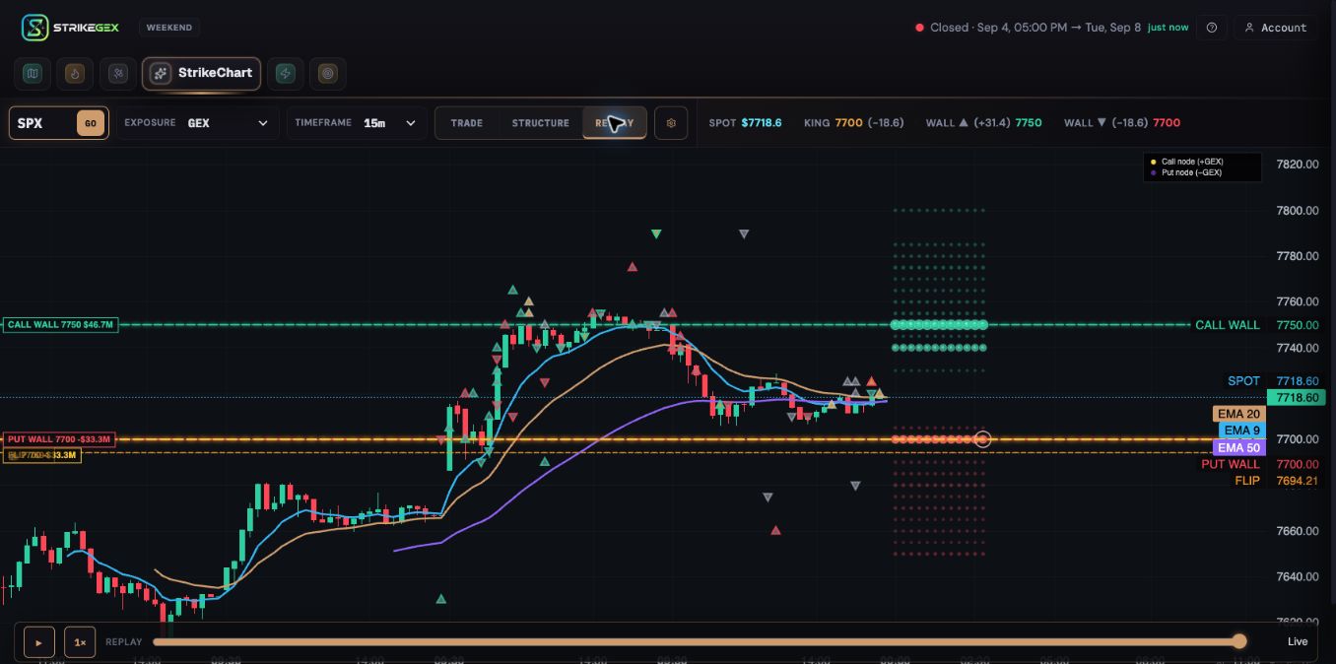The width and height of the screenshot is (1336, 664).
Task: Expand the Timeframe 15m dropdown
Action: coord(357,123)
